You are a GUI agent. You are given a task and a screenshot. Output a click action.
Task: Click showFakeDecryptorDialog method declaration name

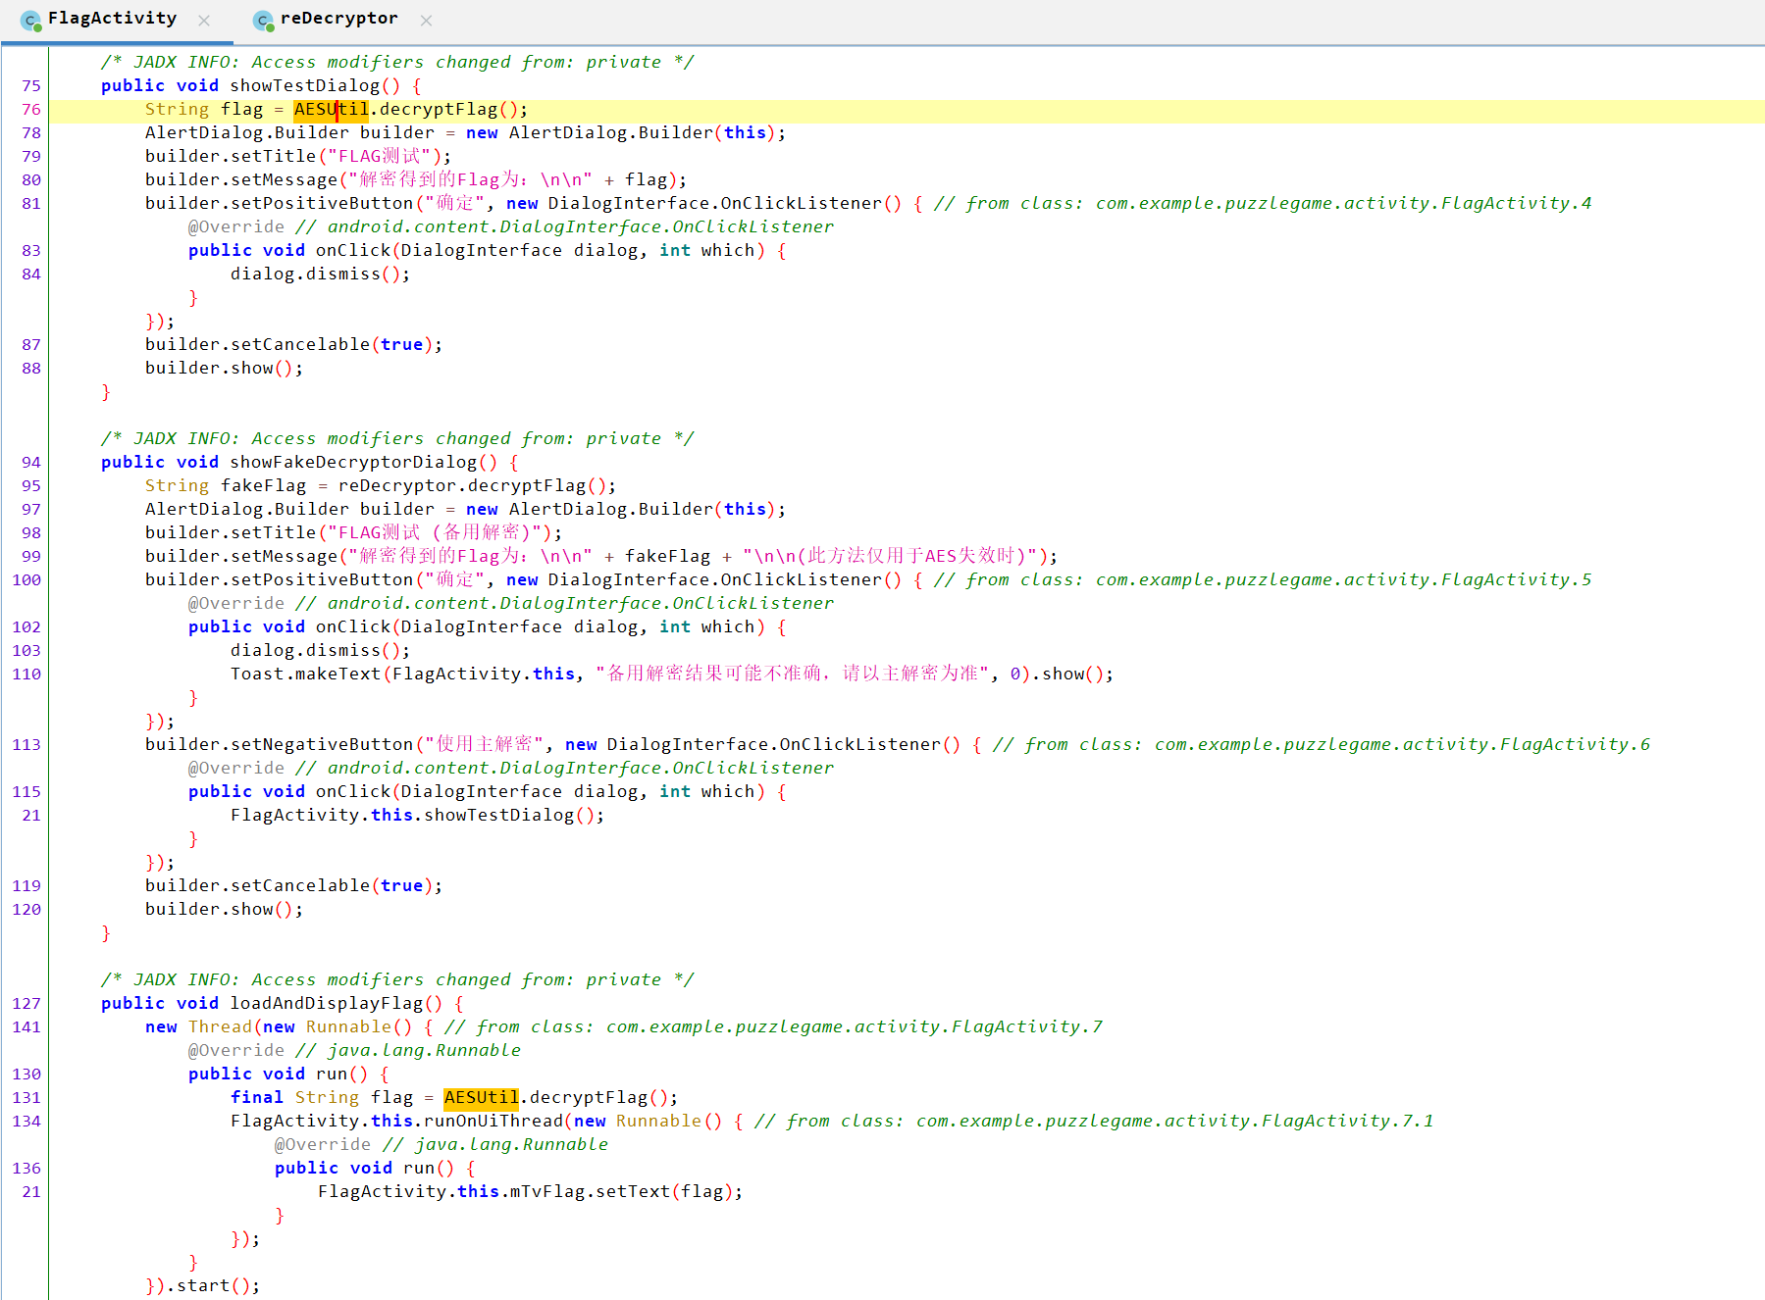point(353,463)
